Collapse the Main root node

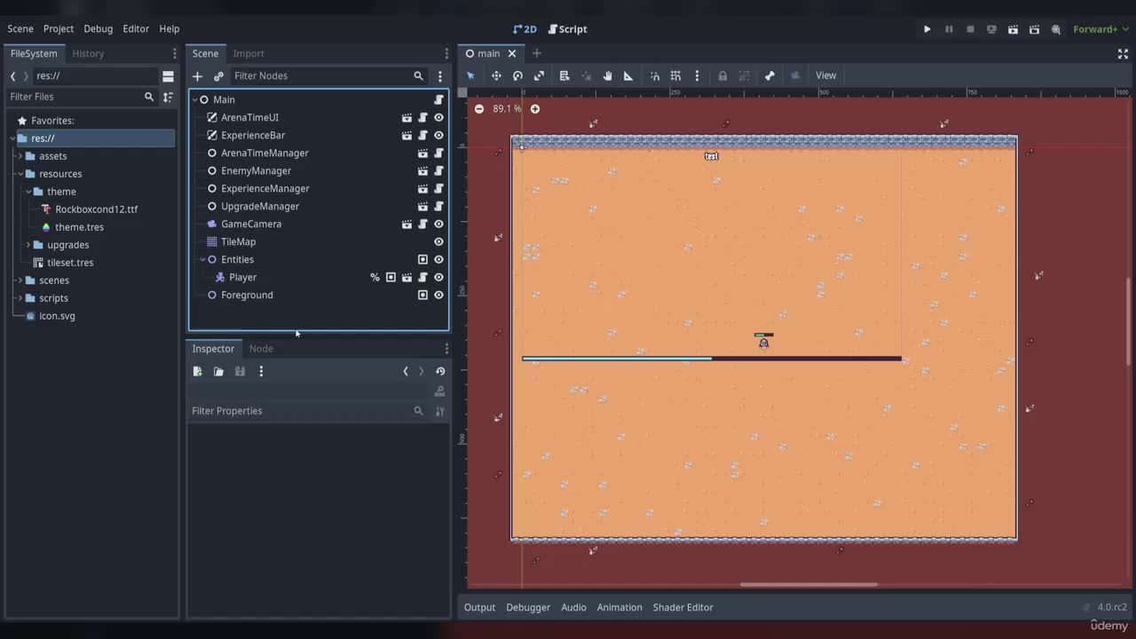[x=195, y=99]
